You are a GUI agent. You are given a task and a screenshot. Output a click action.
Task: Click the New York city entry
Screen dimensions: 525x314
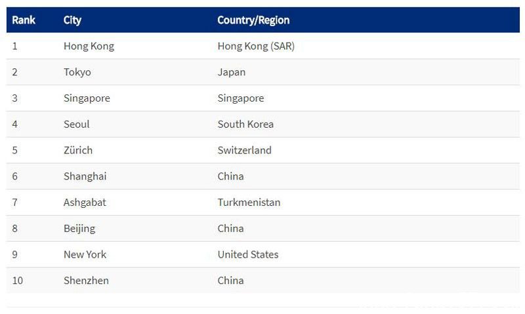tap(85, 254)
